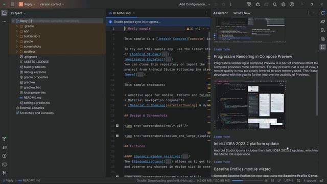Click the read-only lock icon in status bar
This screenshot has height=184, width=327.
coord(322,180)
